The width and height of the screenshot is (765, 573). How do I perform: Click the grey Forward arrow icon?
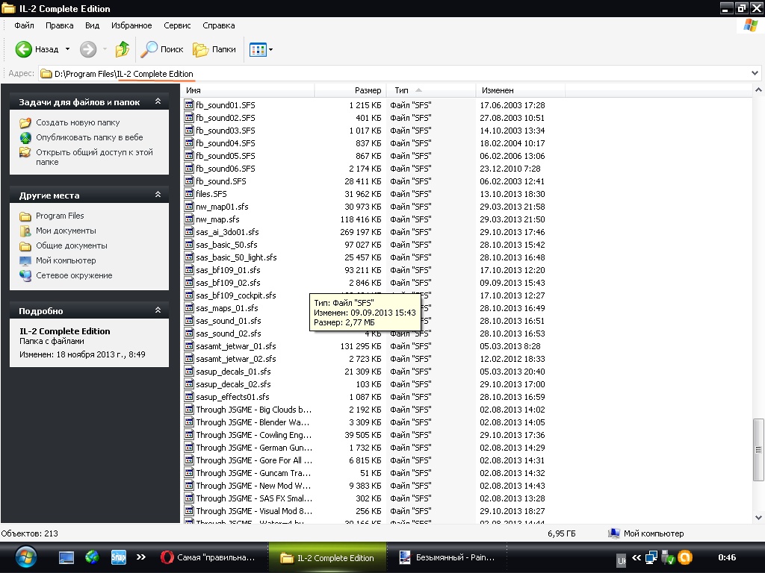point(88,49)
